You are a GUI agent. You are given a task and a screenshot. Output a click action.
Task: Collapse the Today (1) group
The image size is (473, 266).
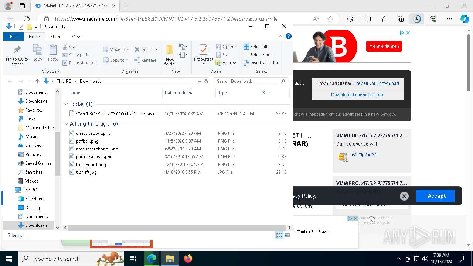66,104
